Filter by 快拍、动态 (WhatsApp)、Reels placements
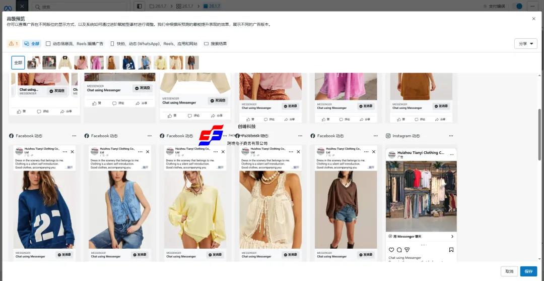This screenshot has width=544, height=281. 154,44
